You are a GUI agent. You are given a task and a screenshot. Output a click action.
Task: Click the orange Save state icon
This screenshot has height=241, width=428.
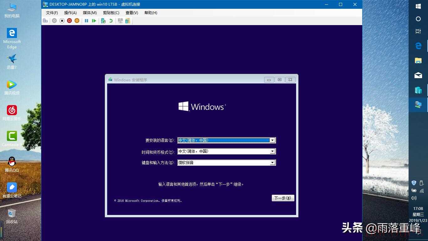point(77,21)
